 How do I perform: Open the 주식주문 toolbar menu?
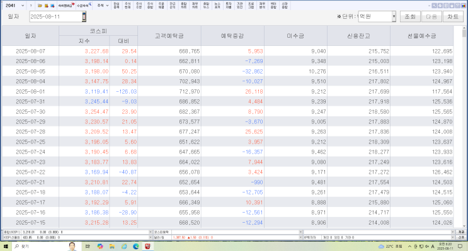tap(139, 6)
